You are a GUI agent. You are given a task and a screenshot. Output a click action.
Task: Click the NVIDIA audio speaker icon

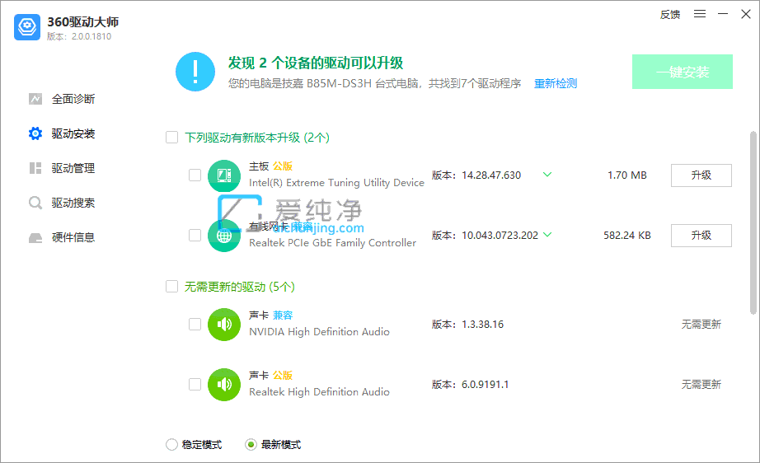224,325
